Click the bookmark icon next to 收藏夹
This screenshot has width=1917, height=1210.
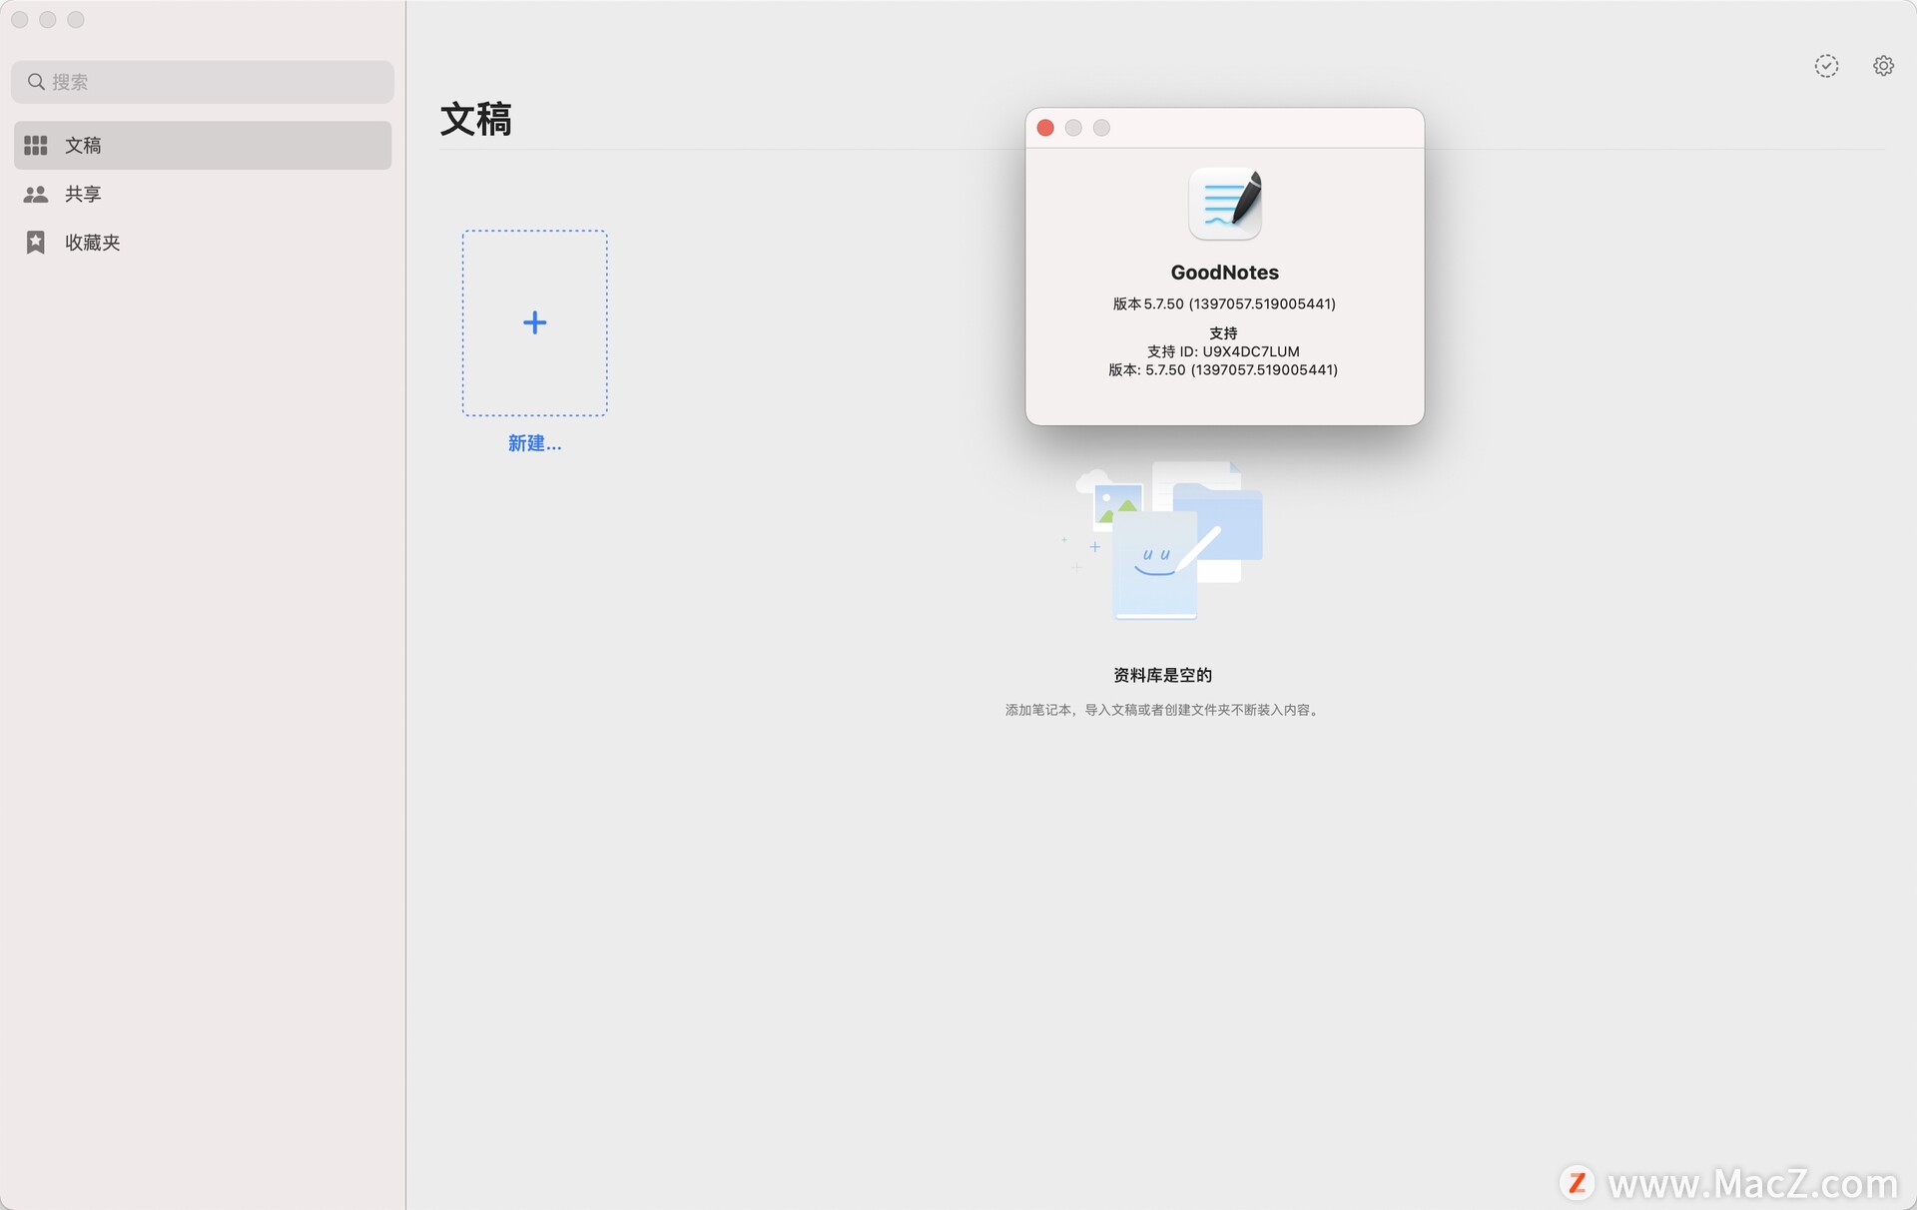(x=36, y=243)
